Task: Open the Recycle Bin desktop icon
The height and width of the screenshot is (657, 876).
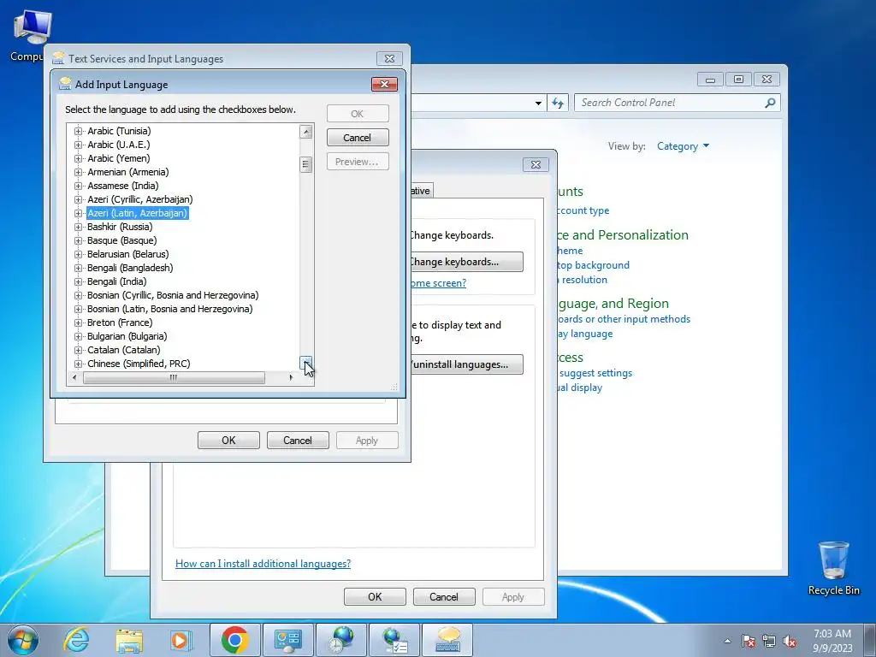Action: (x=833, y=568)
